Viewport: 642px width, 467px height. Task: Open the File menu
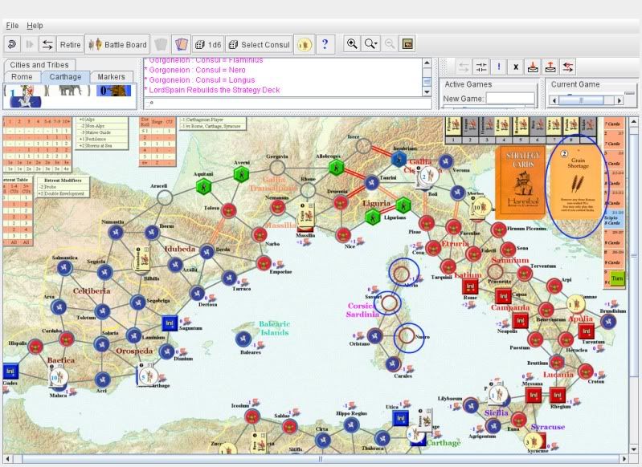12,26
